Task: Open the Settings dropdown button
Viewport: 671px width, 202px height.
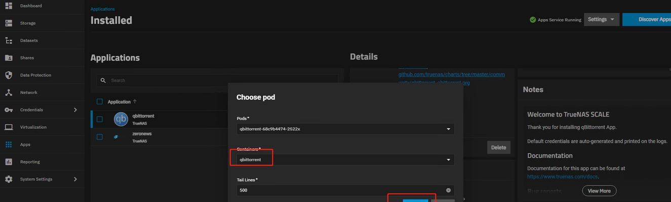Action: 601,19
